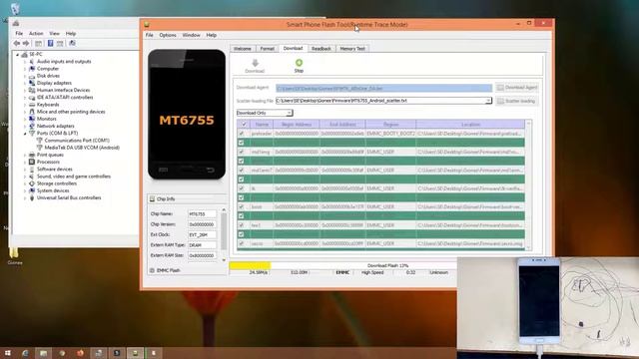
Task: Click the Universal Serial Bus controllers icon
Action: point(32,197)
